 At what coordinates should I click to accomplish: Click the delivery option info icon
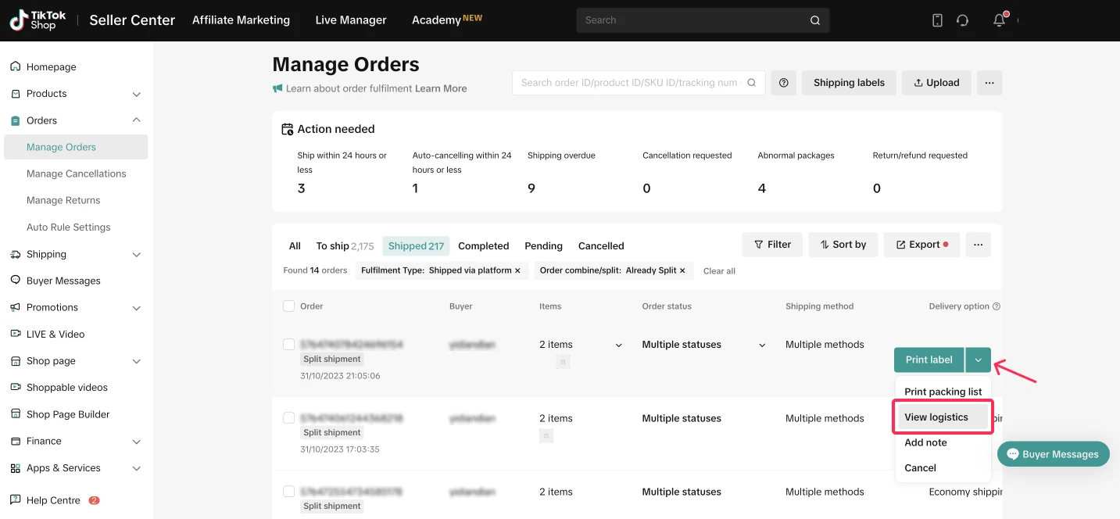pos(997,306)
